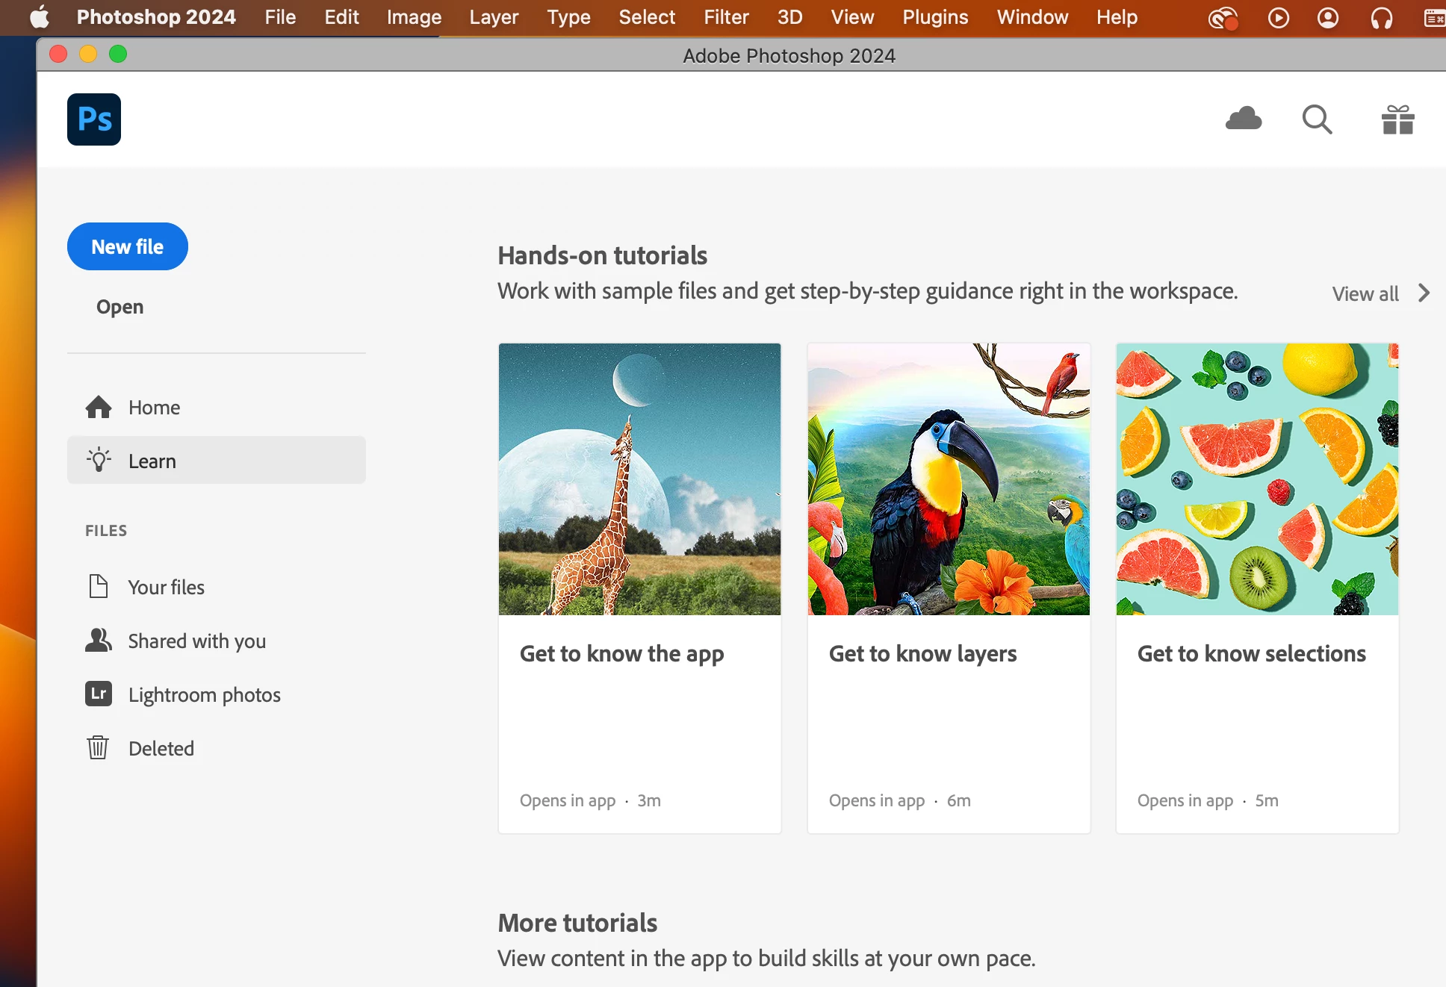Click the Photoshop Ps logo icon
The width and height of the screenshot is (1446, 987).
(94, 119)
